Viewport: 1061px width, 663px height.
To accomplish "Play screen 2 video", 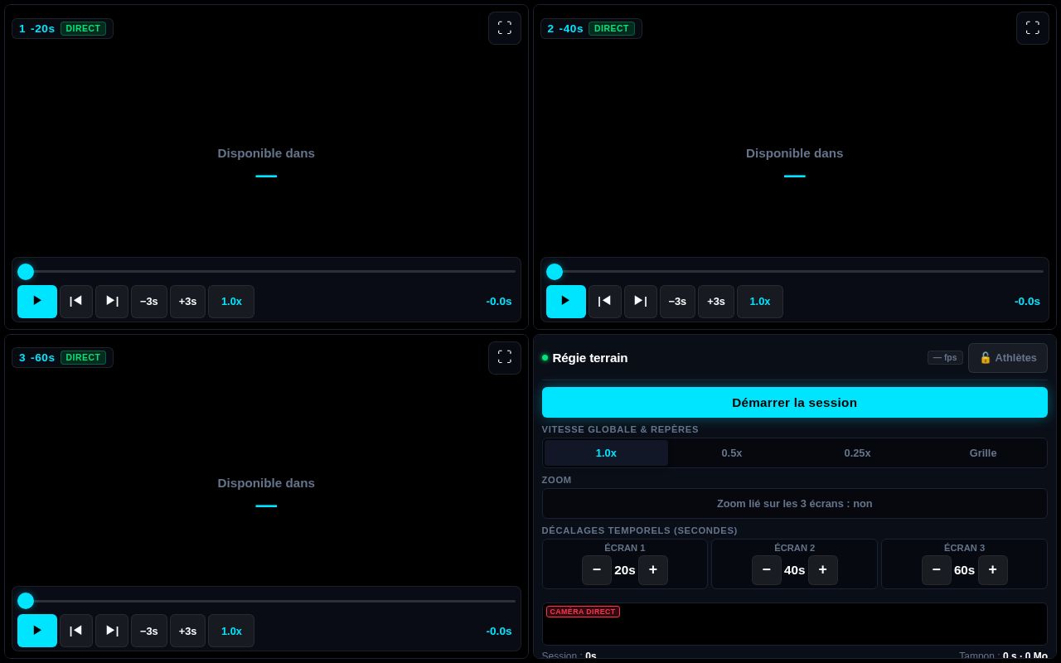I will [x=566, y=302].
